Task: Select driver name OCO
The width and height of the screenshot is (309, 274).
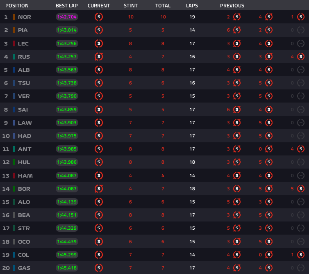Action: click(x=24, y=242)
